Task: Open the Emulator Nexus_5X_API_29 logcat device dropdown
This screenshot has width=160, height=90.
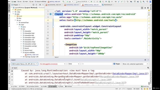Action: 24,64
